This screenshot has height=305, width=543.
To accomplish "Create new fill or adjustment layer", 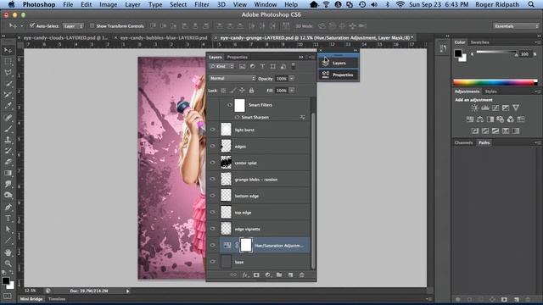I will (268, 274).
